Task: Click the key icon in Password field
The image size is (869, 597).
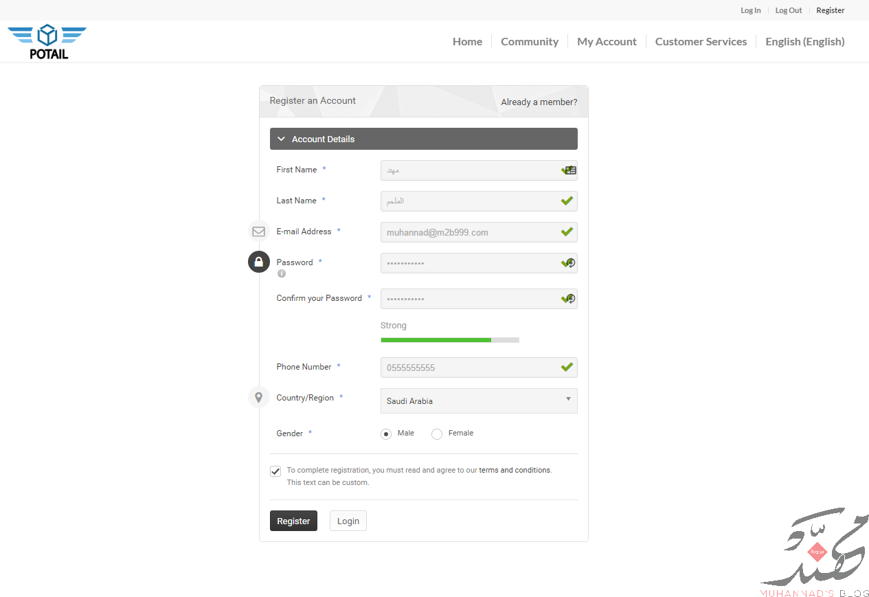Action: tap(571, 263)
